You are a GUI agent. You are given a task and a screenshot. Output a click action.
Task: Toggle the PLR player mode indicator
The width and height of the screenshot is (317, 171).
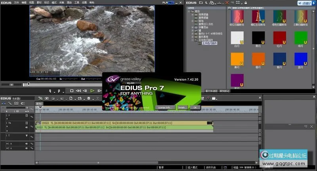(x=165, y=2)
